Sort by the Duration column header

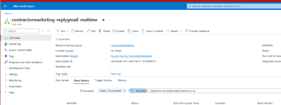(220, 103)
